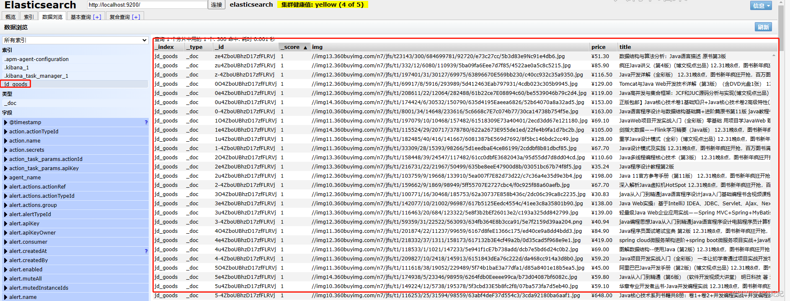Click the ¥129.00 price cell
The height and width of the screenshot is (301, 790).
point(602,84)
